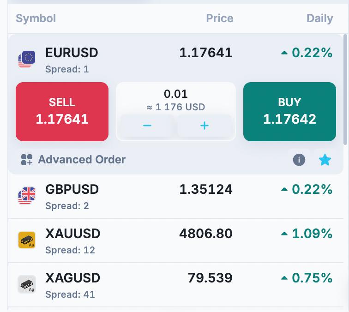Open the EURUSD info icon
The image size is (349, 312).
(299, 160)
